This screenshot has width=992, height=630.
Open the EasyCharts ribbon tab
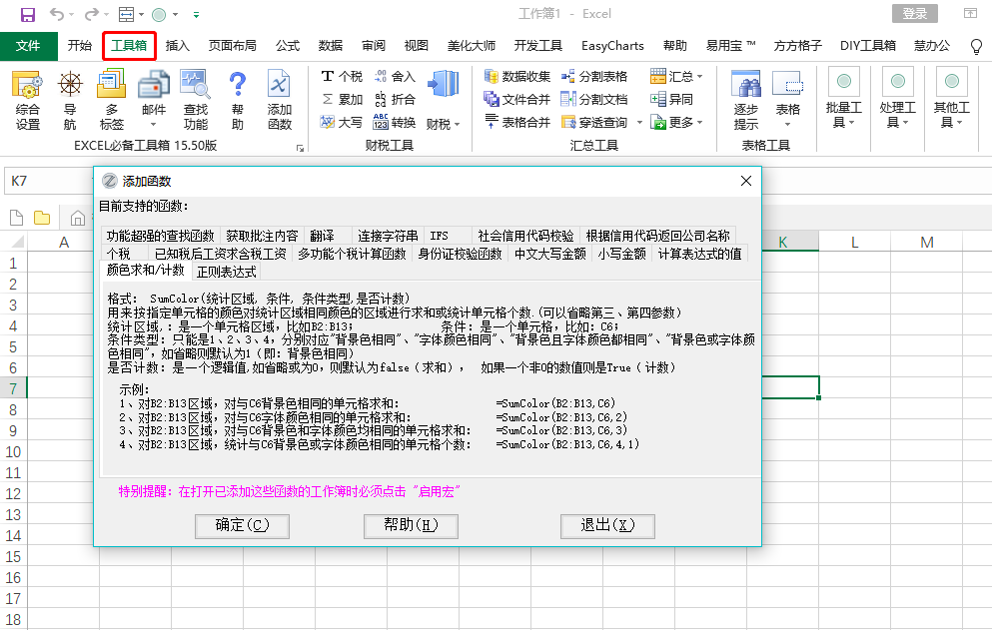click(x=612, y=46)
